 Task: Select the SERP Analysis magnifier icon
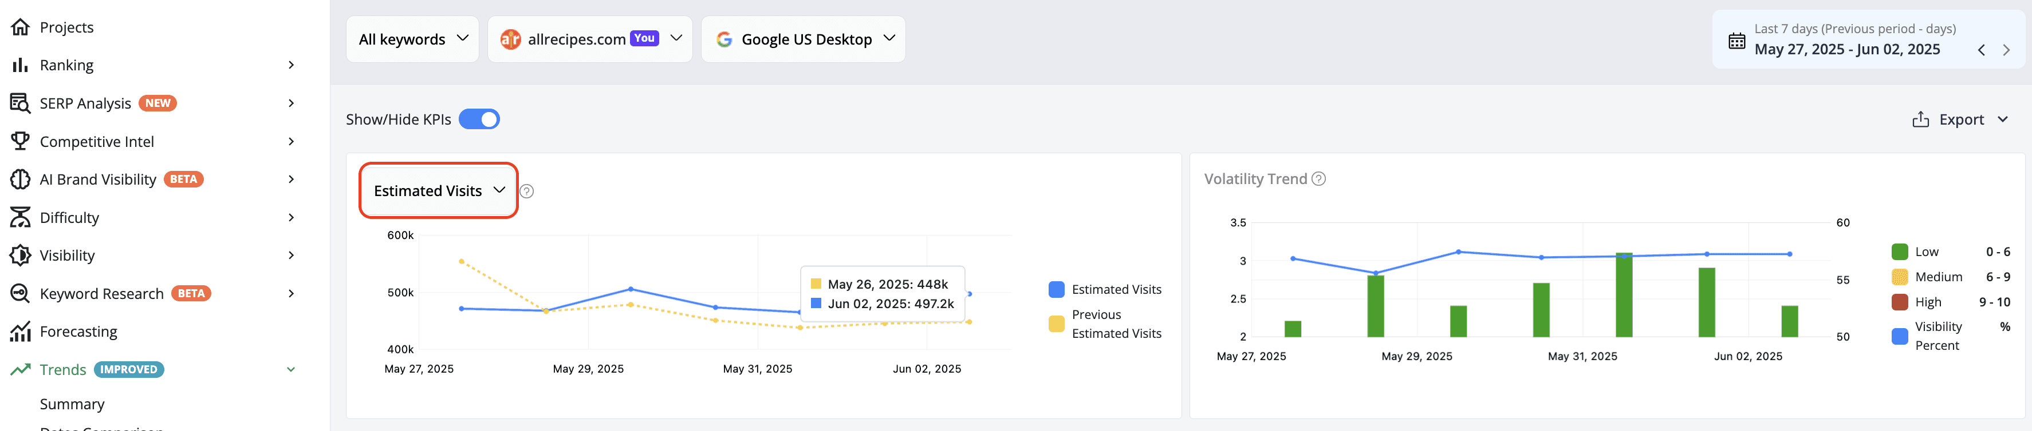coord(21,103)
